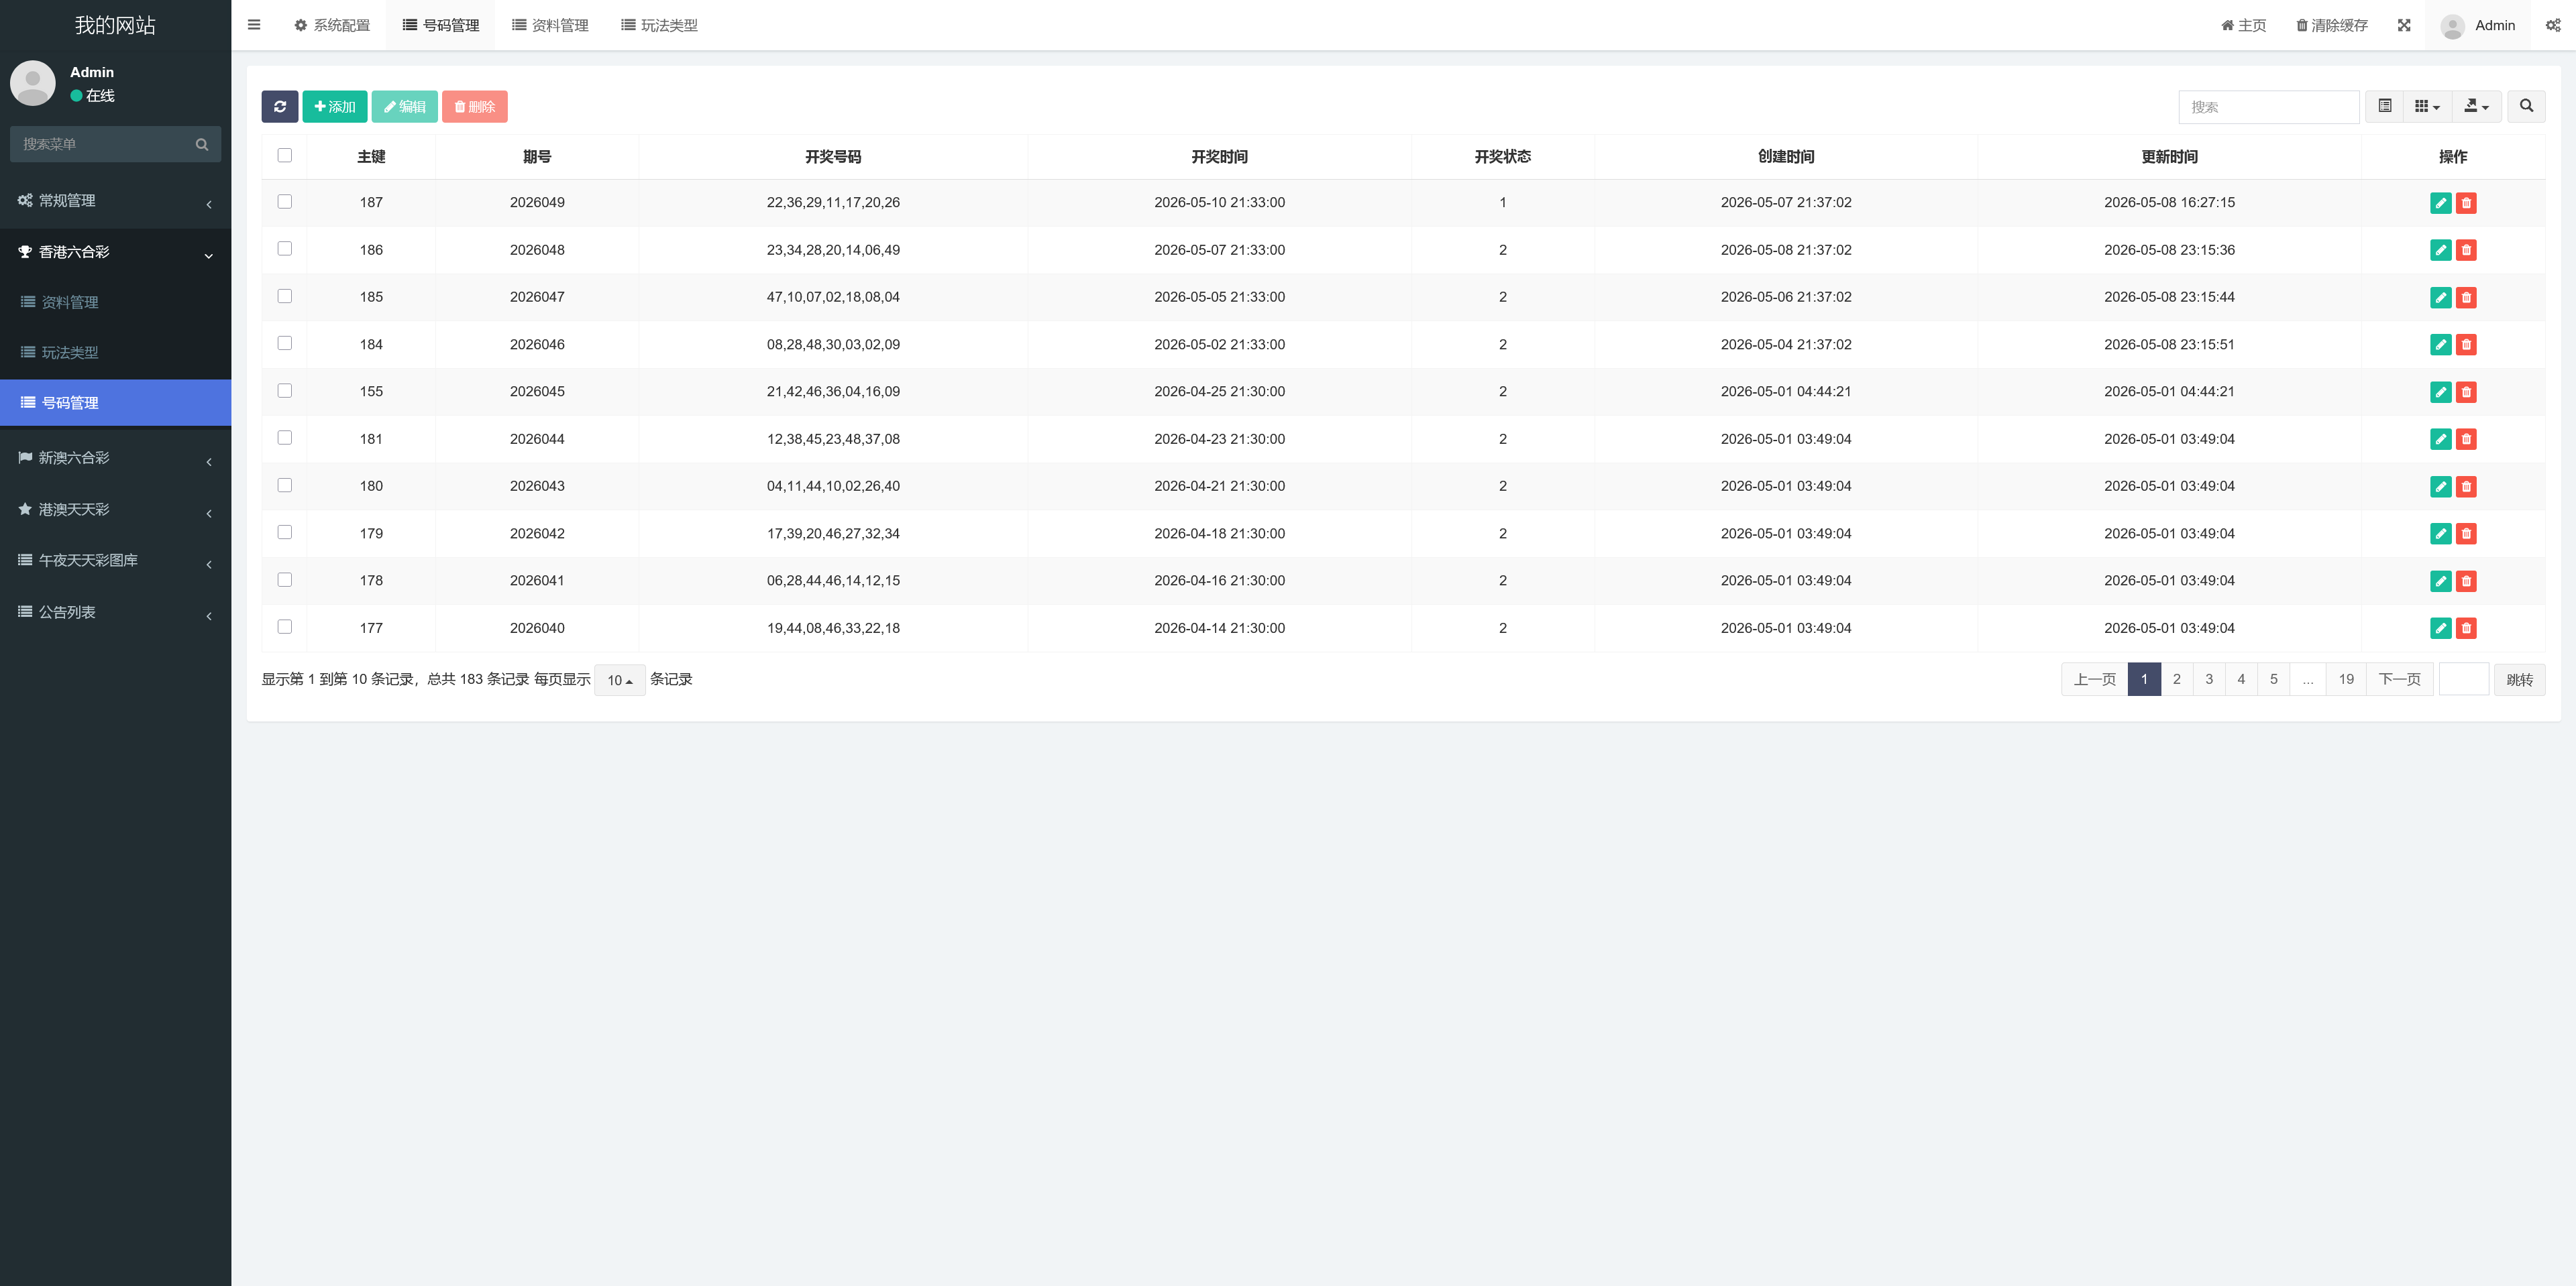Toggle the sidebar hamburger menu
The image size is (2576, 1286).
254,25
